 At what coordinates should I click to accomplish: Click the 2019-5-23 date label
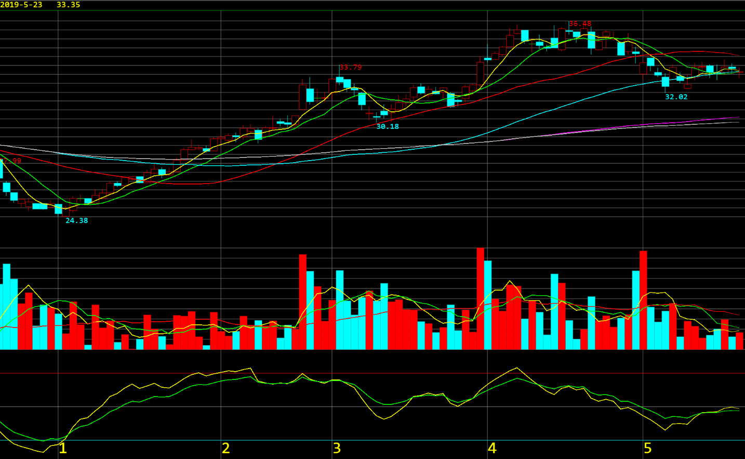pos(21,5)
